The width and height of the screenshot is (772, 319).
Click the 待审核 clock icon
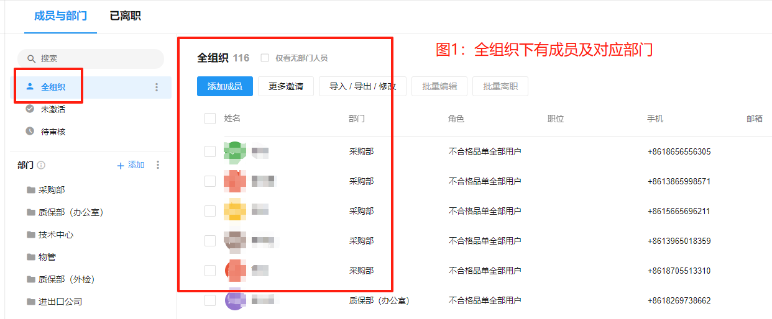(30, 132)
